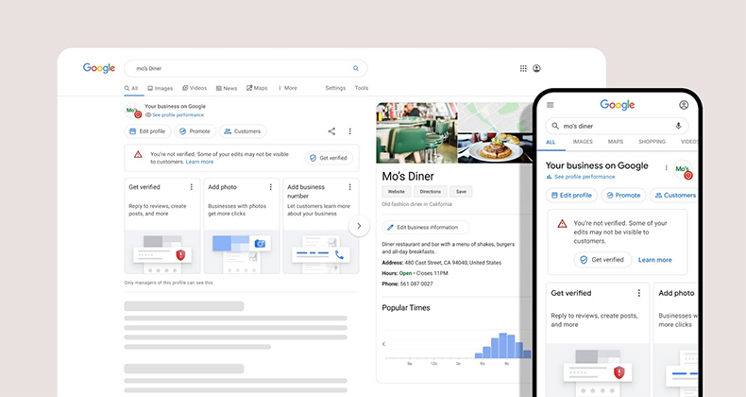The image size is (746, 397).
Task: Switch to phone IMAGES tab
Action: [583, 142]
